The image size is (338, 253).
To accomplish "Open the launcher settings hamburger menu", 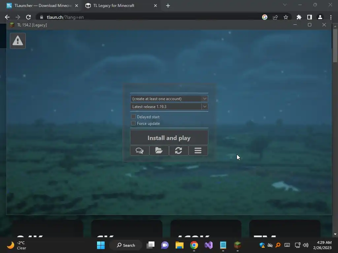I will pos(198,151).
